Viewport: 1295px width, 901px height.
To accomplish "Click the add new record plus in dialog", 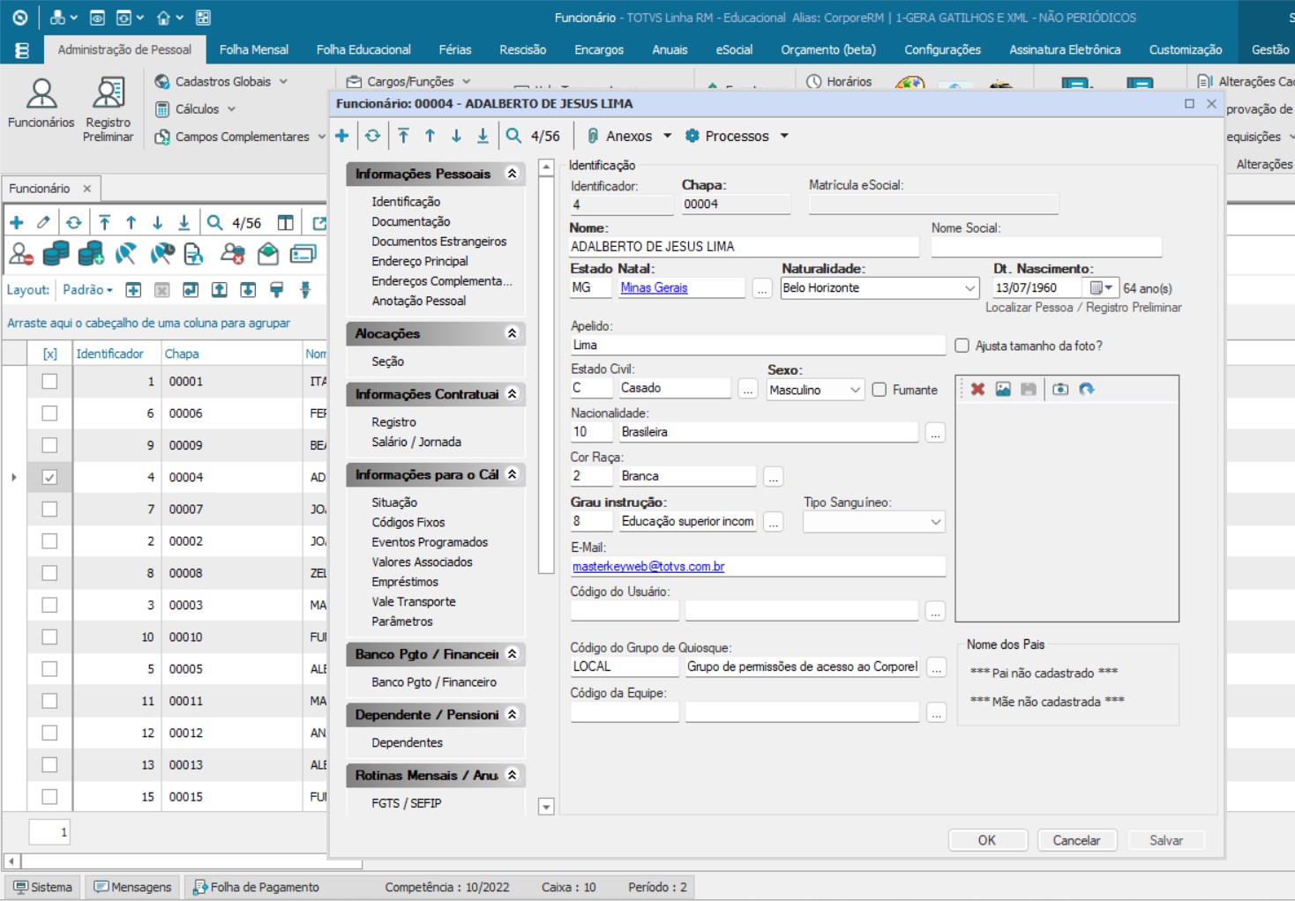I will [342, 136].
